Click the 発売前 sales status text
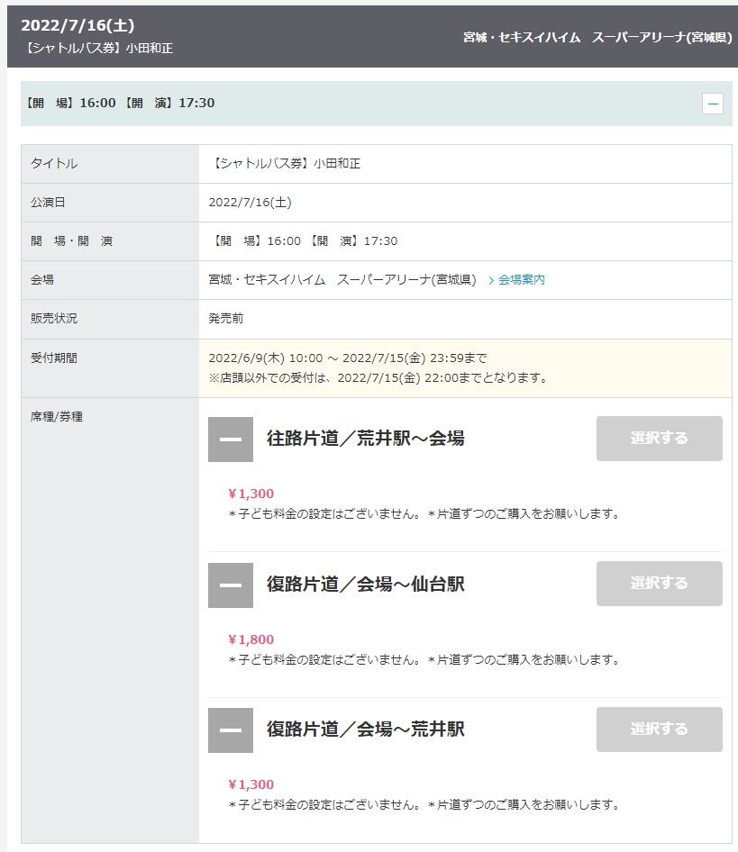The width and height of the screenshot is (738, 852). click(226, 319)
